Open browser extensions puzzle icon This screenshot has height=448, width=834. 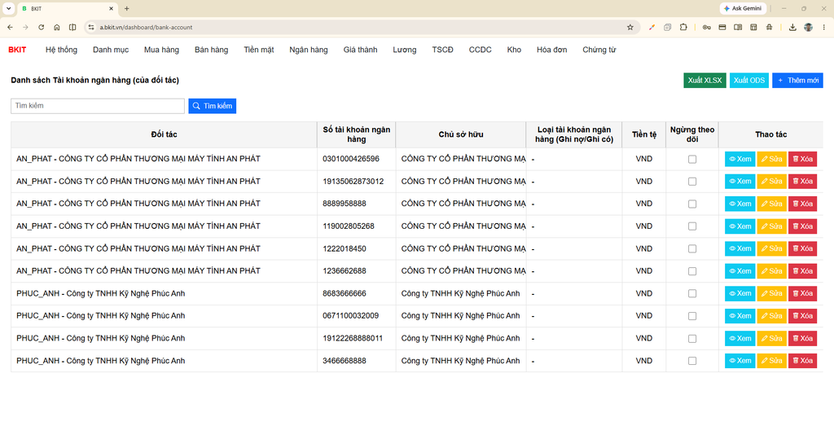pos(683,27)
